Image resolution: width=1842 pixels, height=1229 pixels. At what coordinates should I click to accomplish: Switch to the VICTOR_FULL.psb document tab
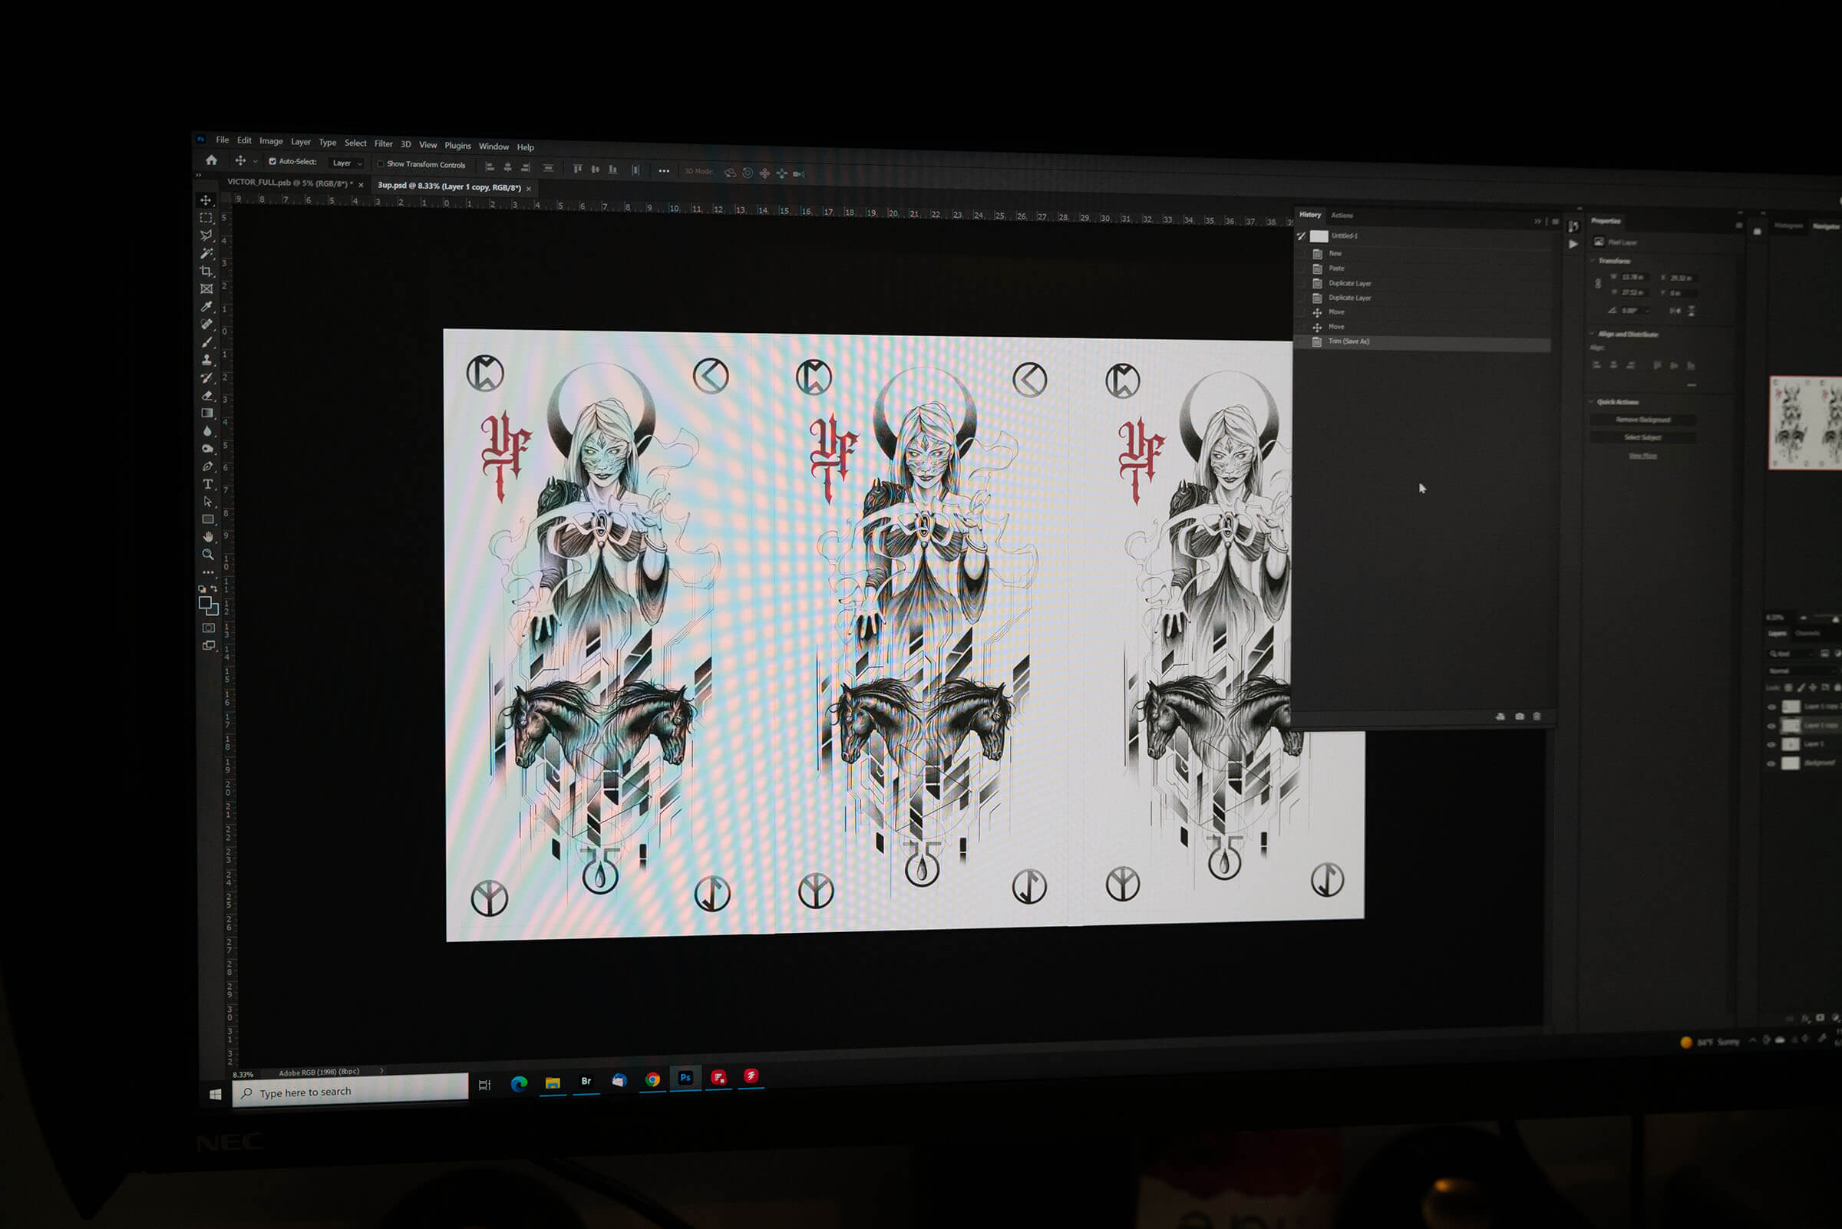[x=290, y=183]
